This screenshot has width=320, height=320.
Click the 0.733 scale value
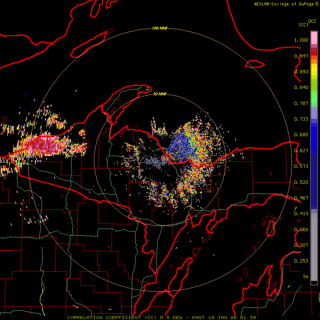point(301,119)
